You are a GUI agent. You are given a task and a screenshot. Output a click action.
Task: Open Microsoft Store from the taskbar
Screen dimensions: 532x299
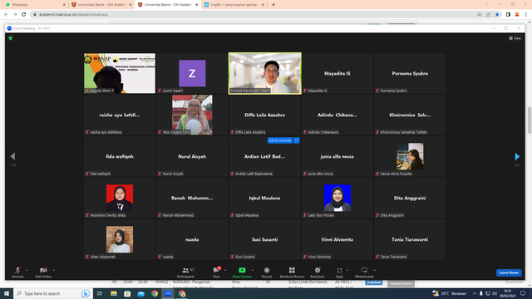click(x=127, y=293)
